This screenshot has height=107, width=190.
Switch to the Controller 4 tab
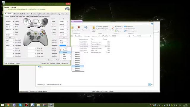34,14
